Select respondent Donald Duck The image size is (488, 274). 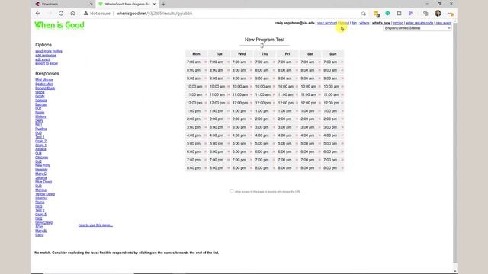click(45, 88)
